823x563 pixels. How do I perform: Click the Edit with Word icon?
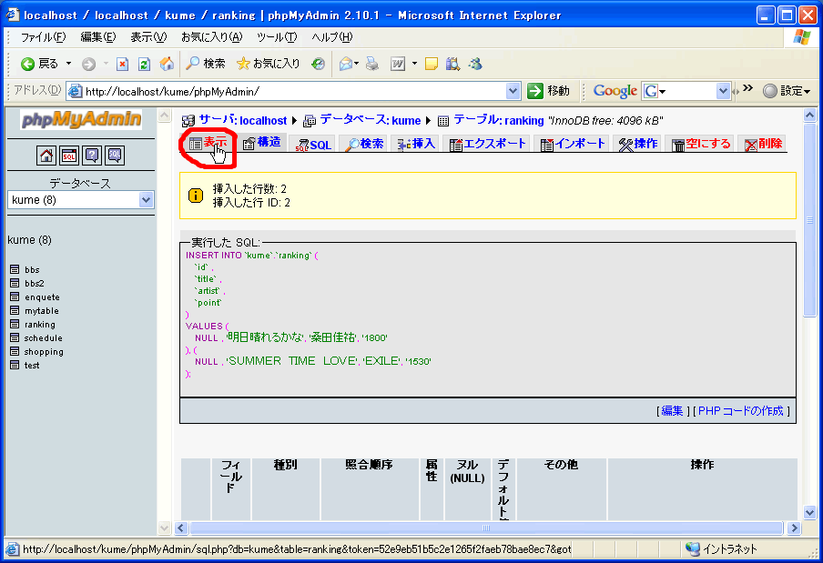click(398, 64)
